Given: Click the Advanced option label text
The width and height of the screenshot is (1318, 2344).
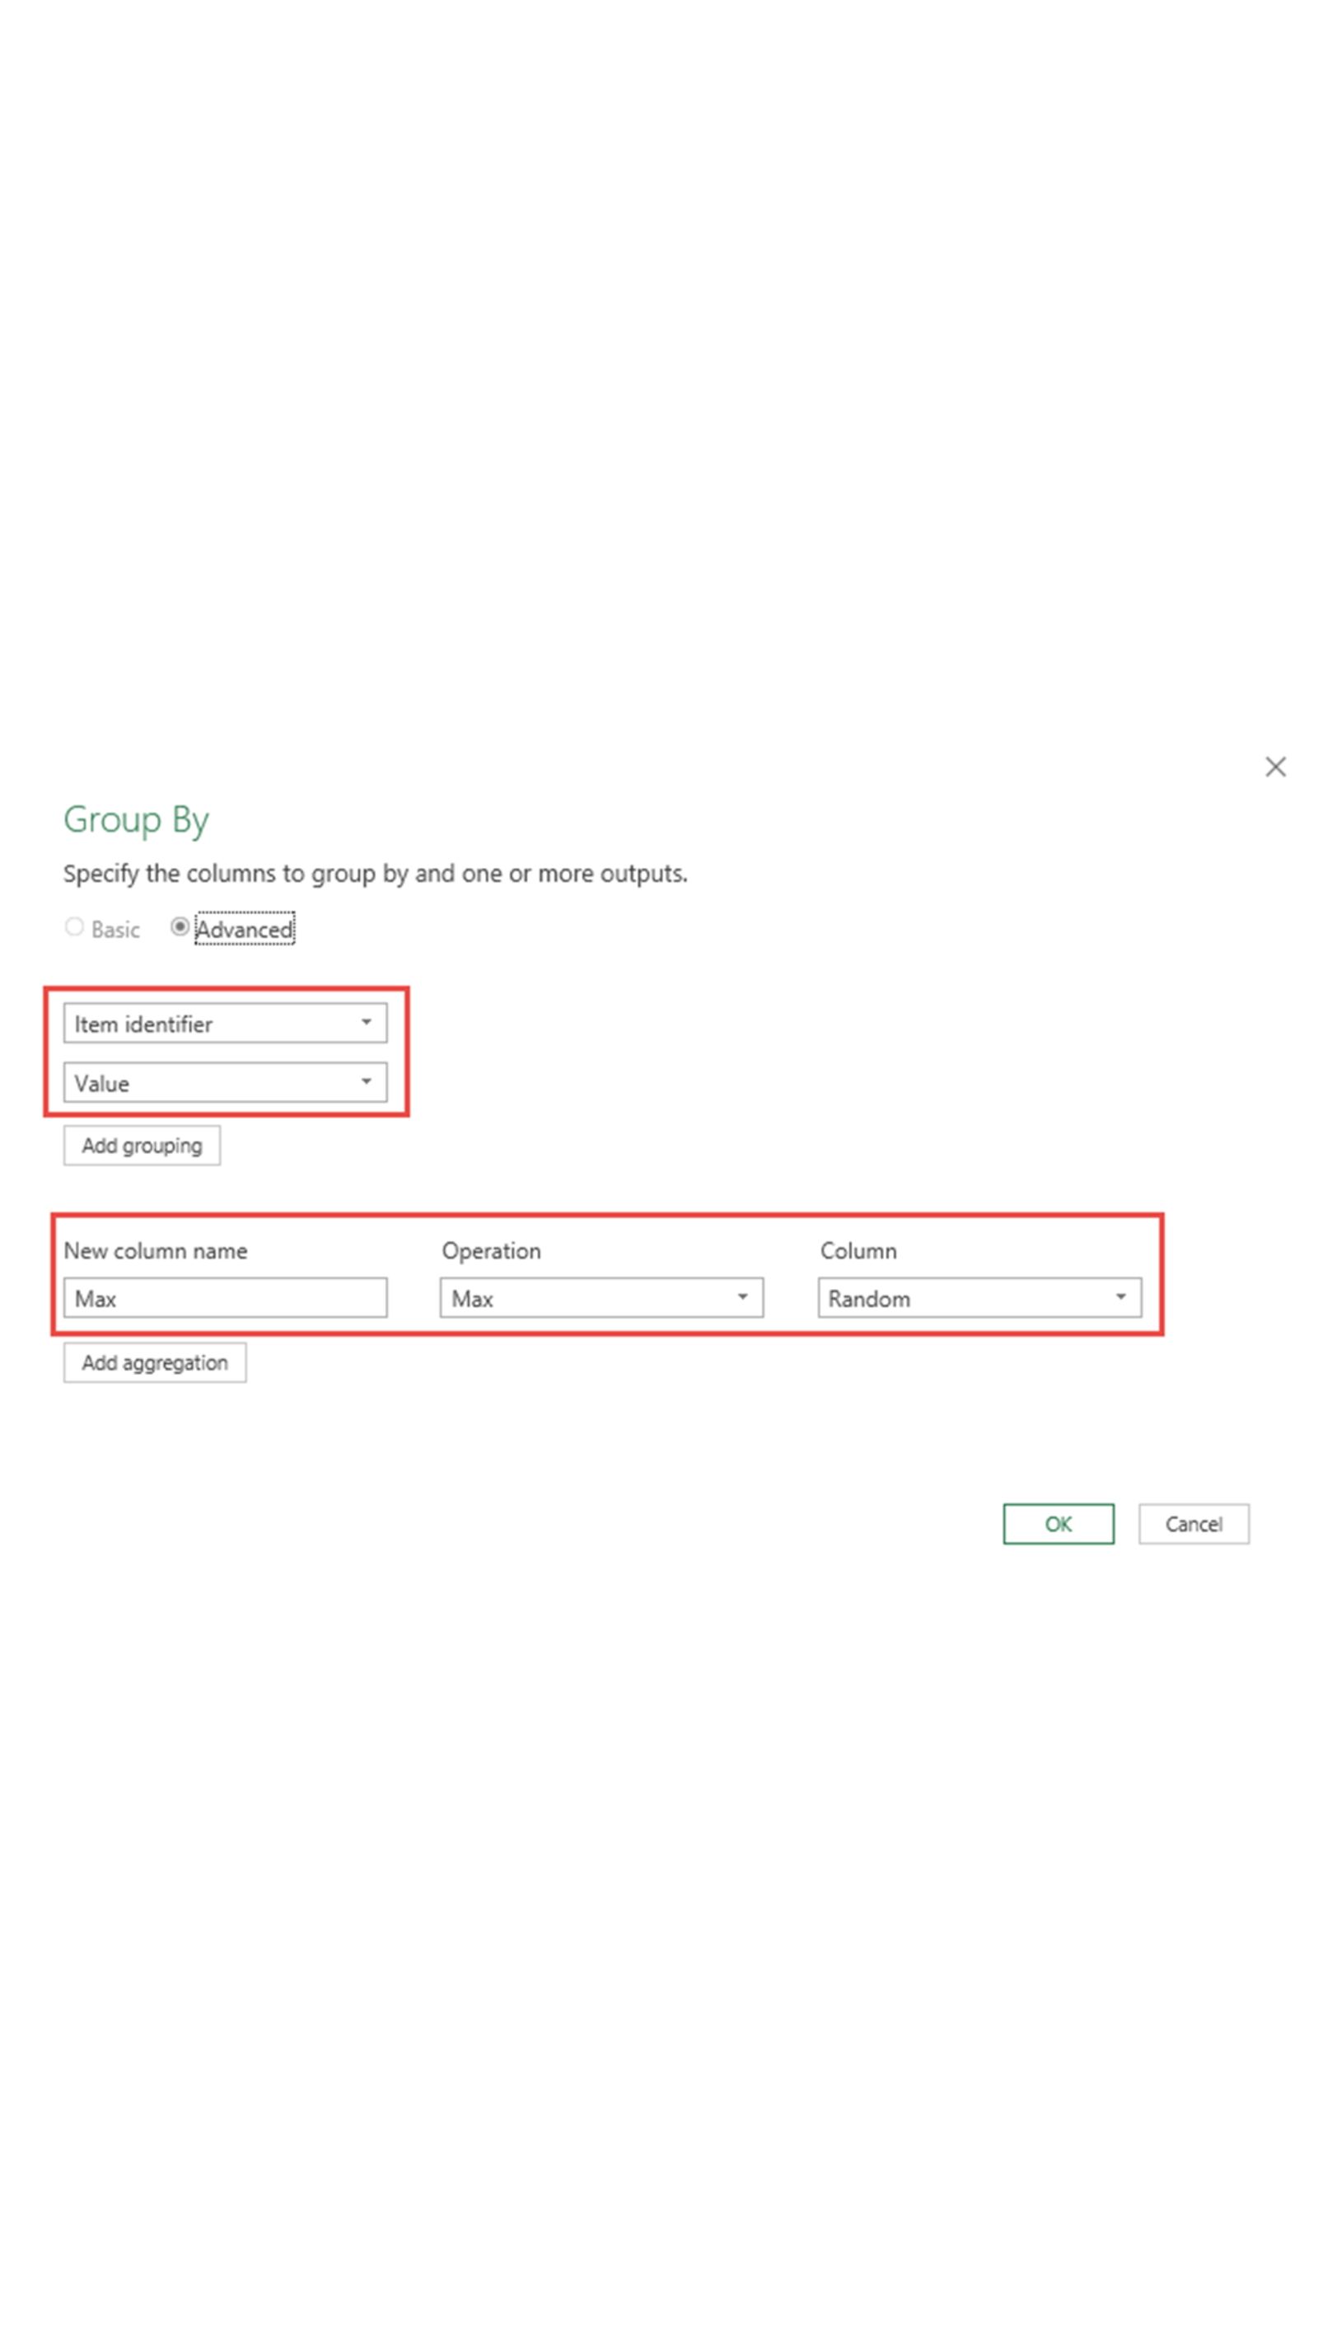Looking at the screenshot, I should point(244,929).
